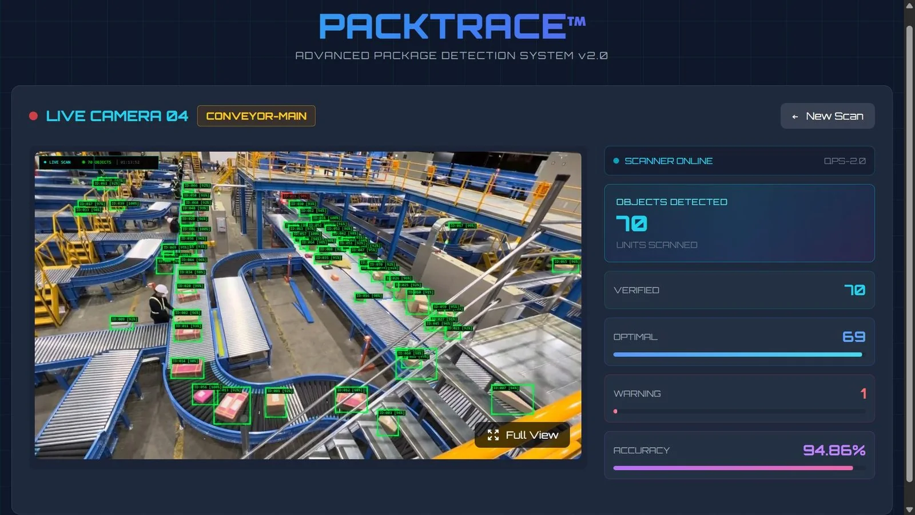
Task: Click the scrollbar down arrow
Action: click(x=909, y=510)
